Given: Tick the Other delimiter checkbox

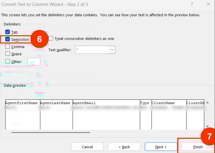Looking at the screenshot, I should pos(8,61).
